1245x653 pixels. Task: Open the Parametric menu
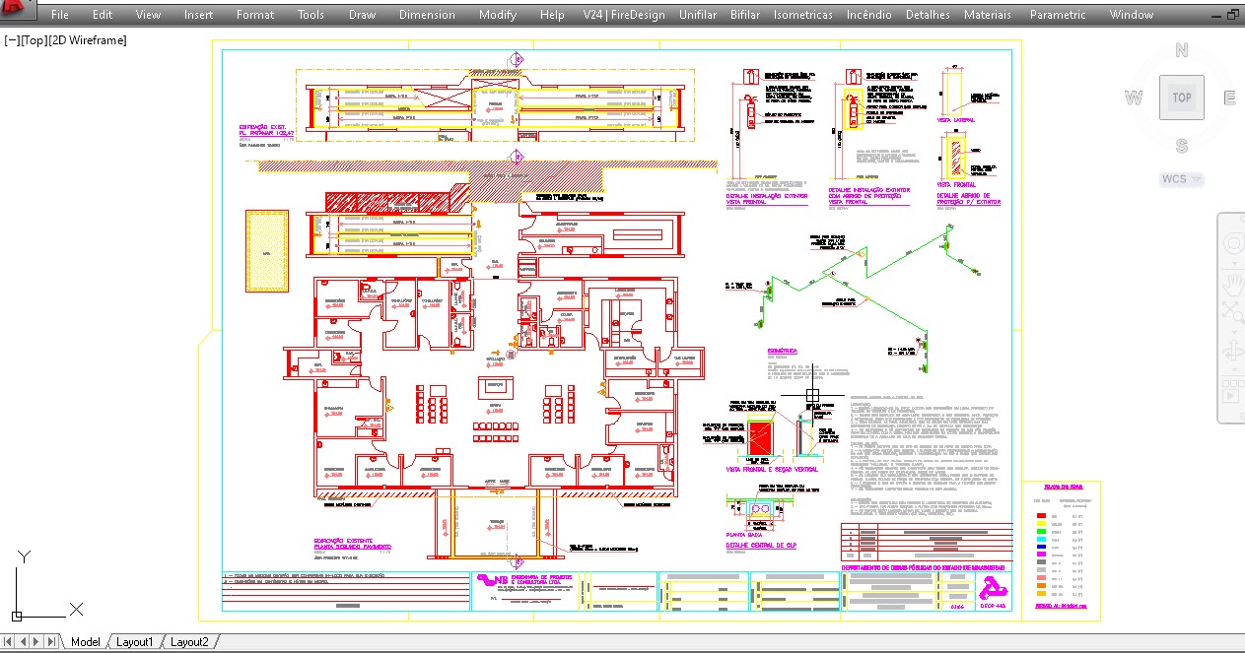pos(1058,15)
